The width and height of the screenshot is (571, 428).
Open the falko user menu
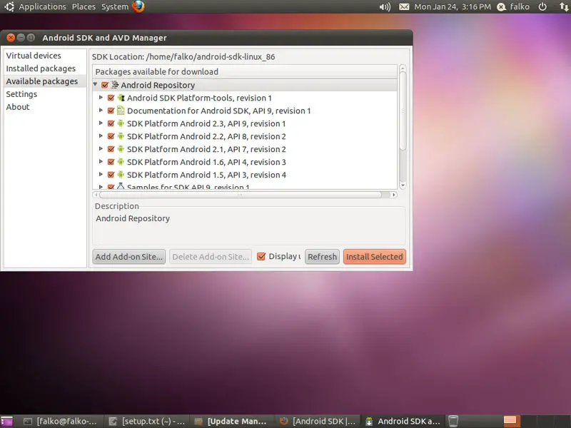pos(513,6)
